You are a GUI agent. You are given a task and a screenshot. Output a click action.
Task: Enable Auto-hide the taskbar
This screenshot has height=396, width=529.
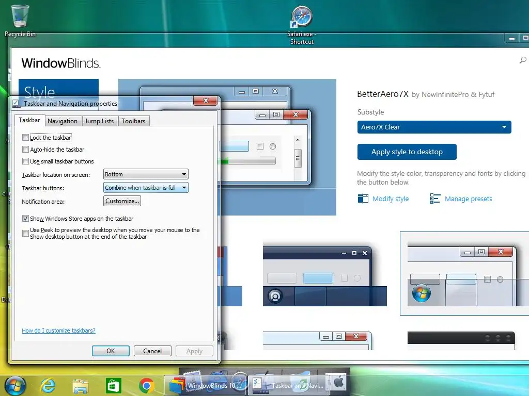25,149
